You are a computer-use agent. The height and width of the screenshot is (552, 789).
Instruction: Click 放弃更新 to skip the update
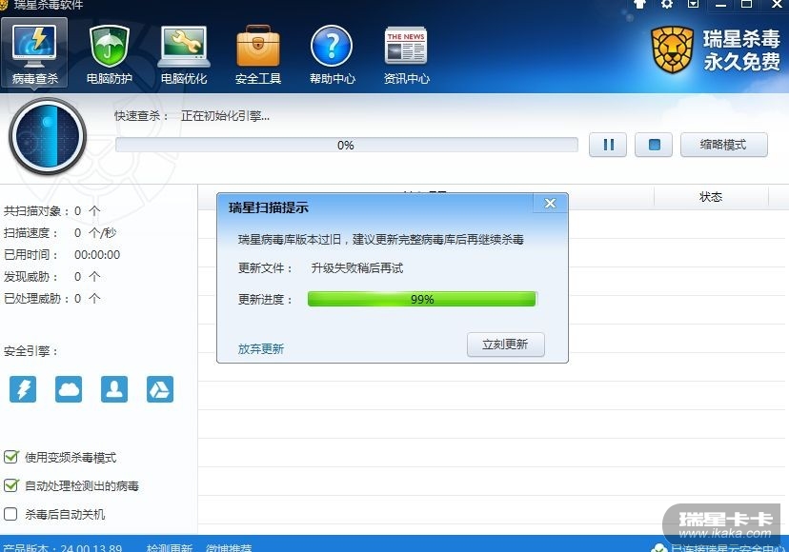click(261, 348)
